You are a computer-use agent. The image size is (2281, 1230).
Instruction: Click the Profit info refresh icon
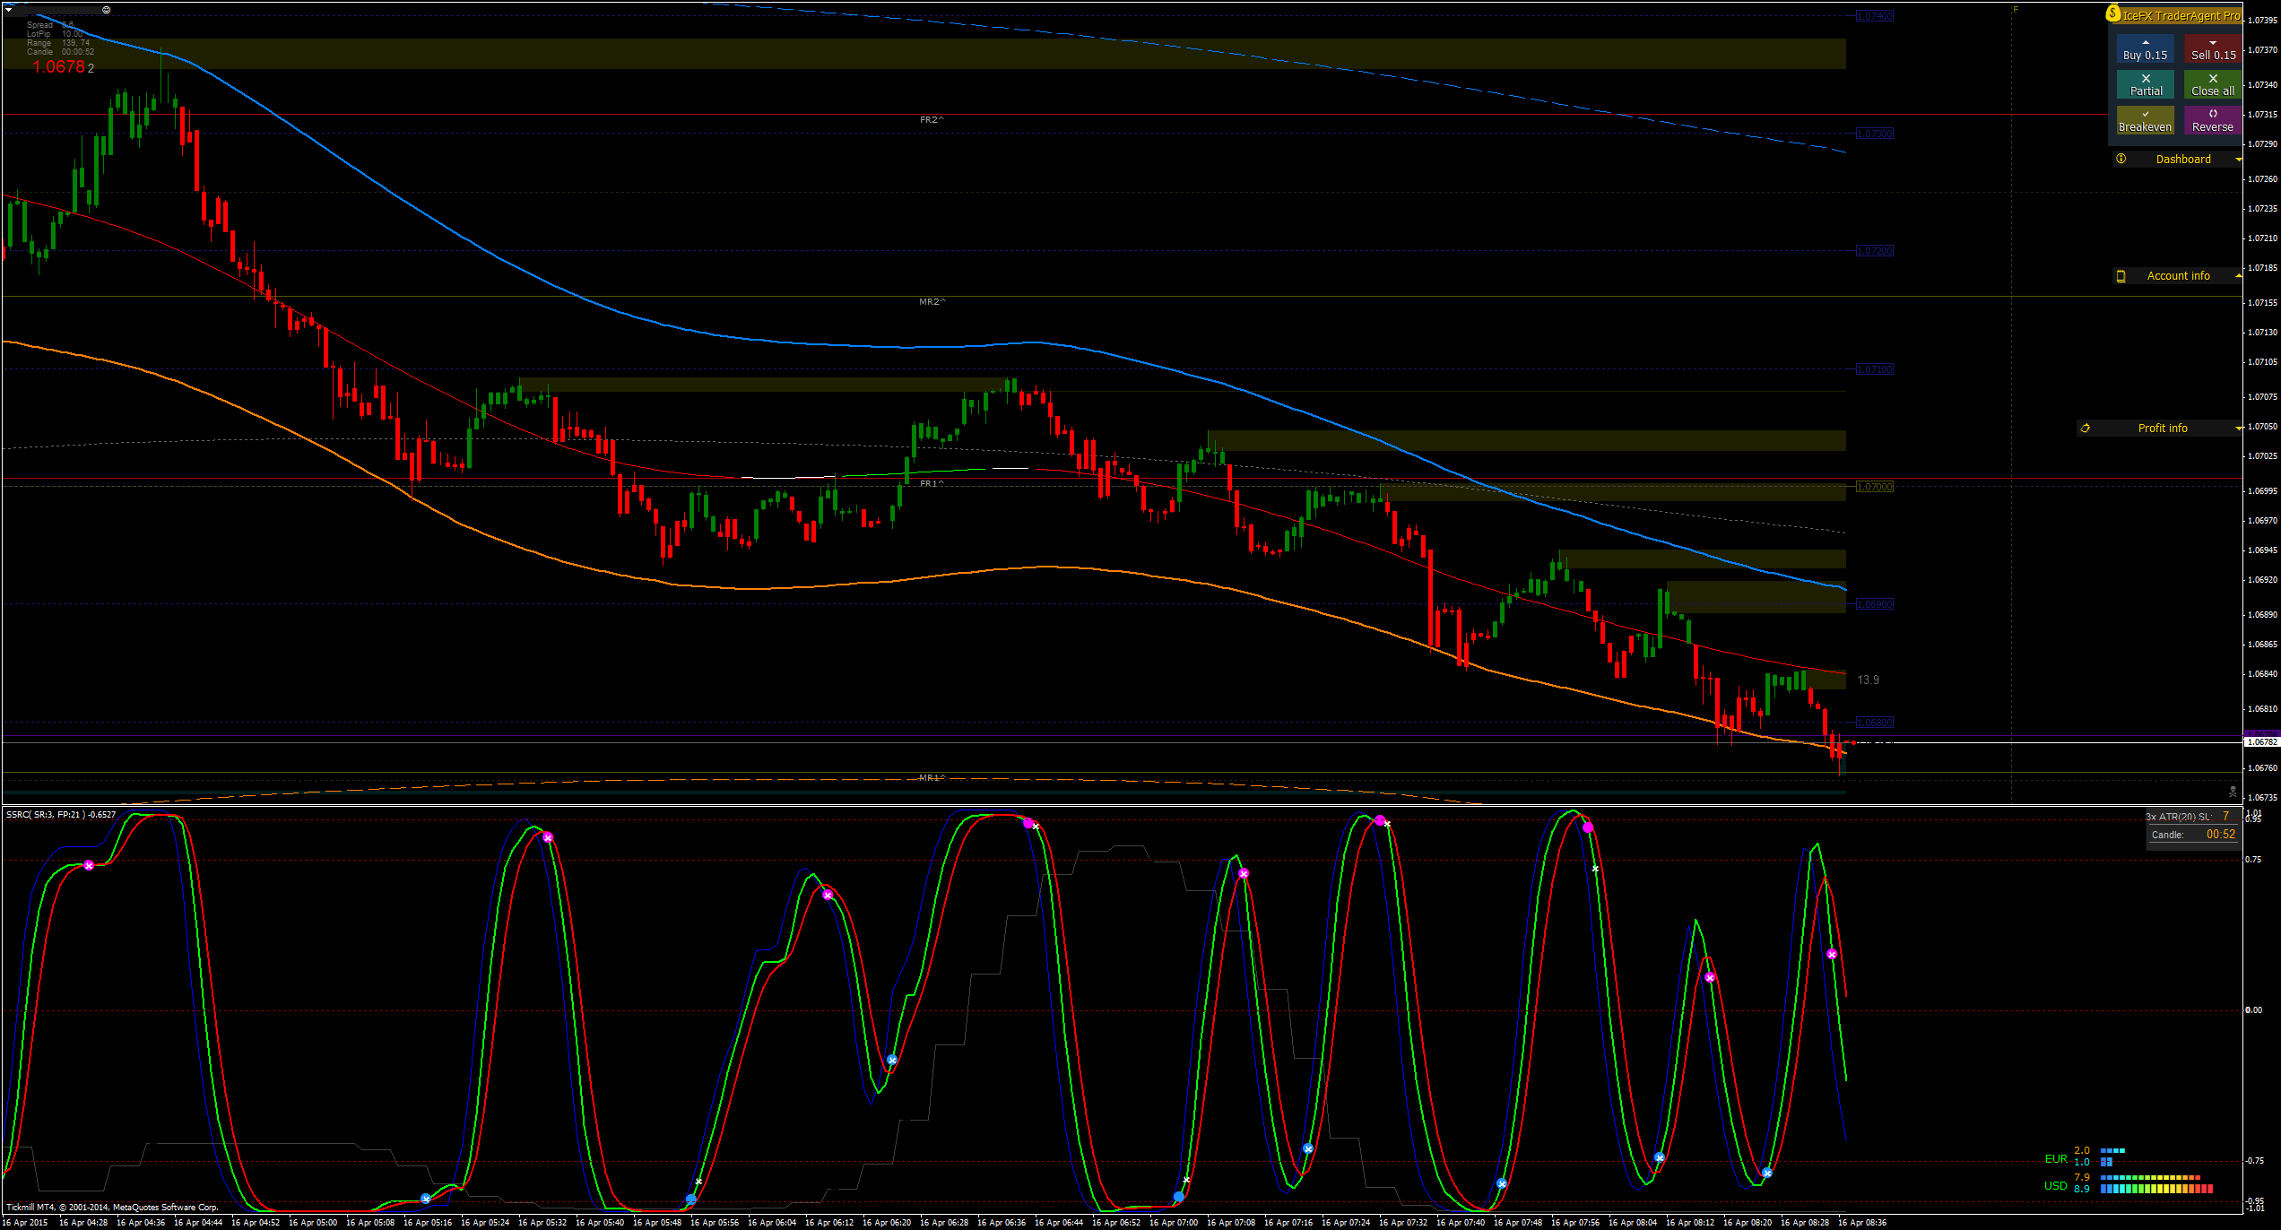click(2085, 429)
